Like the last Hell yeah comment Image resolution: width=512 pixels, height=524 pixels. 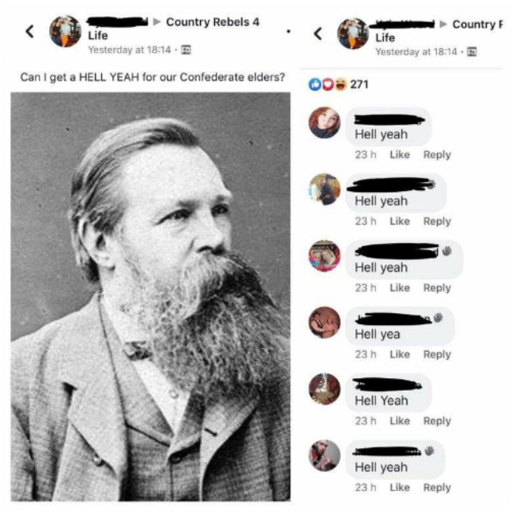coord(400,487)
